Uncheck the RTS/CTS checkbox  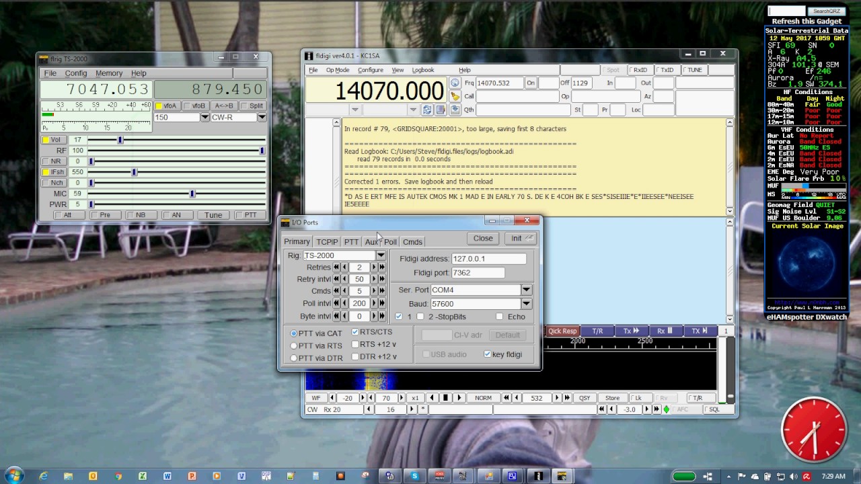tap(355, 332)
